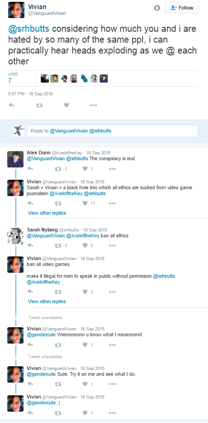The image size is (208, 423).
Task: Open the 7 likes count link
Action: (x=10, y=80)
